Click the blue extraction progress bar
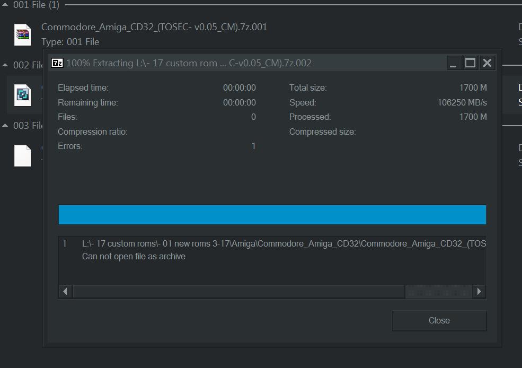This screenshot has width=522, height=368. tap(272, 214)
